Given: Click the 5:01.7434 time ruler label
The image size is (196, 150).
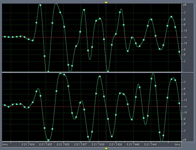Looking at the screenshot, I should pyautogui.click(x=28, y=145).
